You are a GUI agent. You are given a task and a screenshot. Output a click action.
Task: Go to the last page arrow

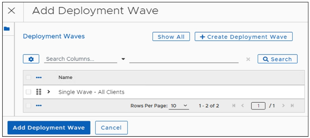coord(292,106)
